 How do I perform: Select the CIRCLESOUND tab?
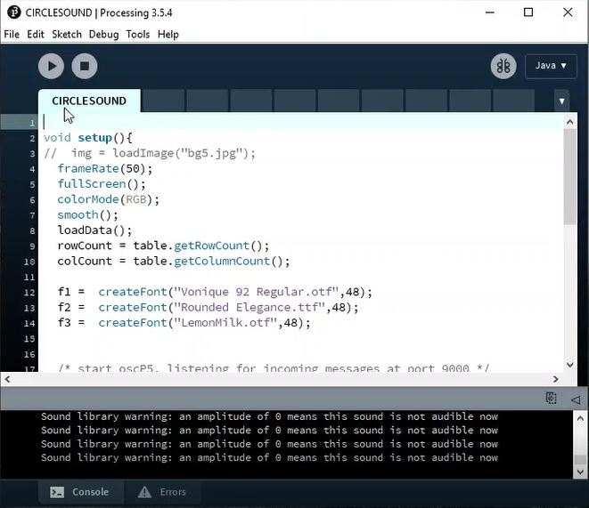(x=89, y=101)
